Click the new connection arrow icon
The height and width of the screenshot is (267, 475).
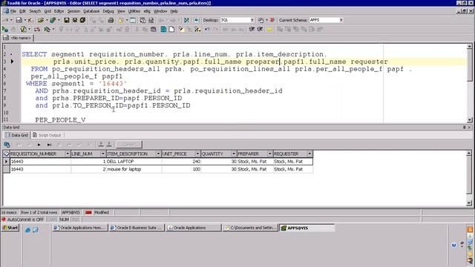[5, 20]
